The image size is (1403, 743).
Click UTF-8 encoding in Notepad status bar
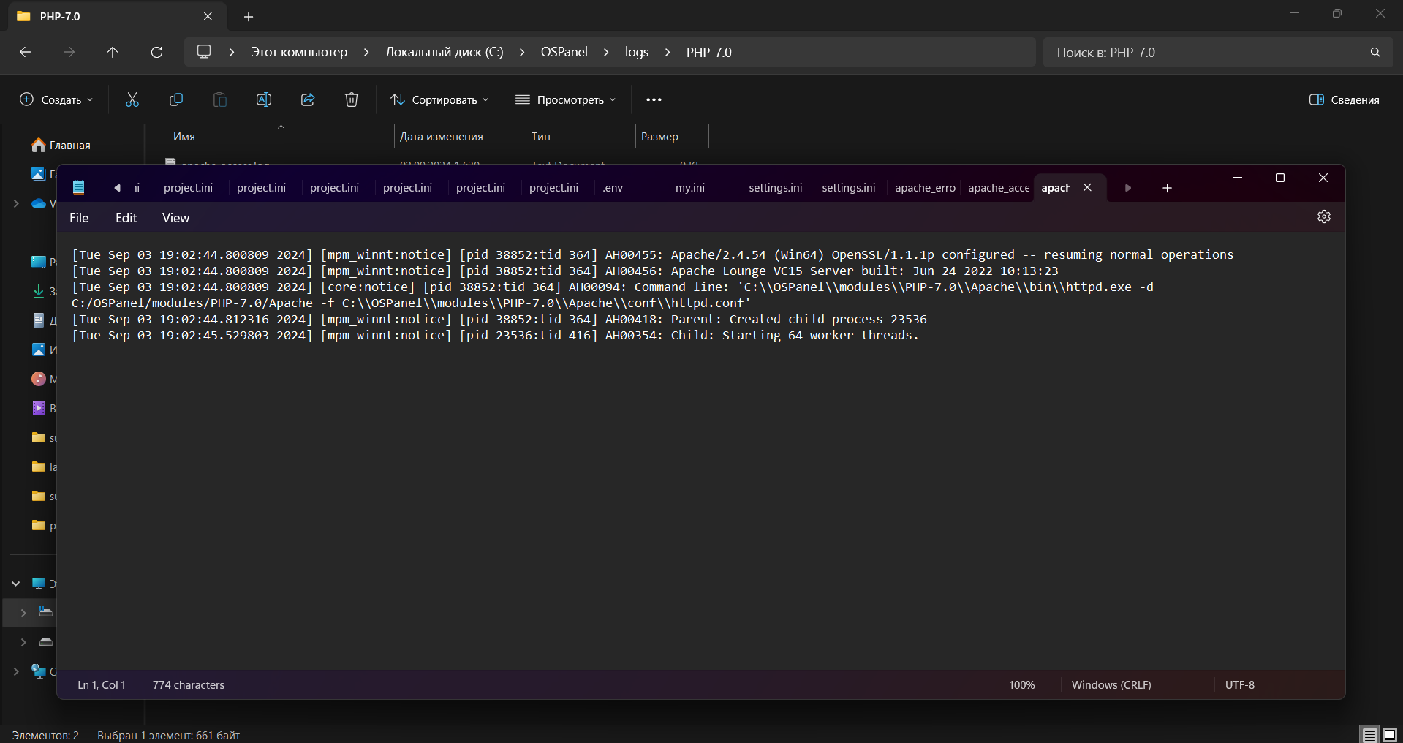point(1240,685)
